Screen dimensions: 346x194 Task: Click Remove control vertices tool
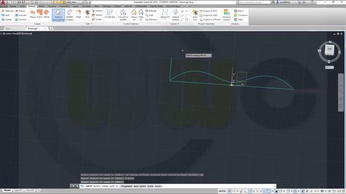point(151,19)
